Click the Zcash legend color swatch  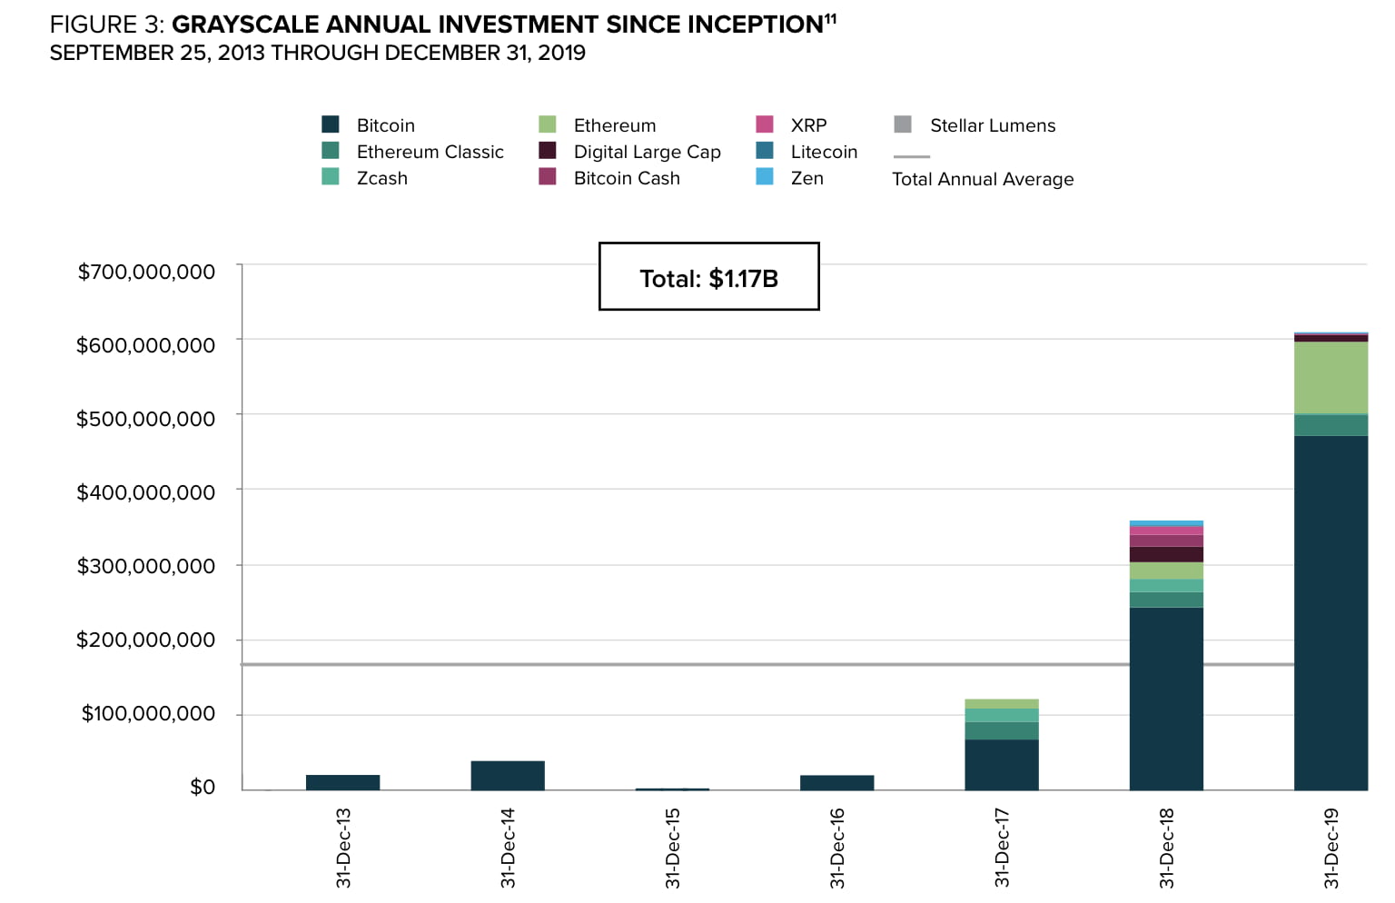click(331, 177)
